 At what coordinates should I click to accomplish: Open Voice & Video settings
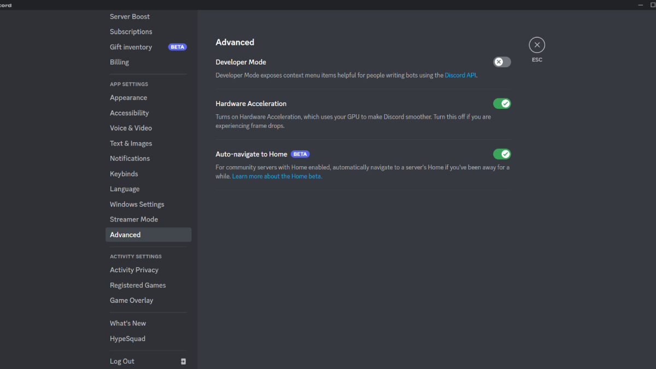pos(131,127)
